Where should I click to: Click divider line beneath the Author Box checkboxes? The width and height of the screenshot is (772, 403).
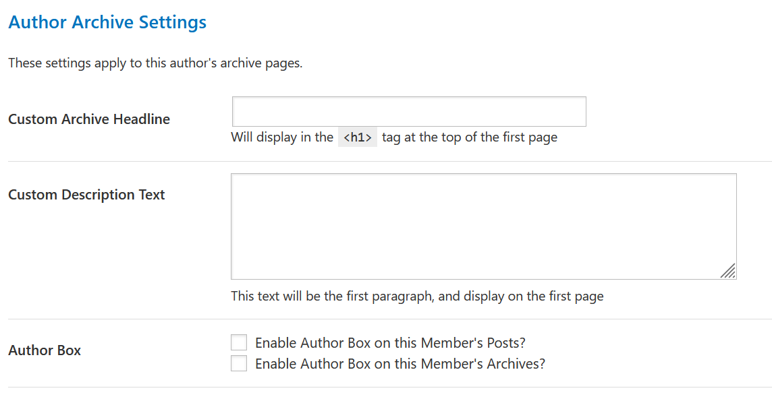point(389,387)
